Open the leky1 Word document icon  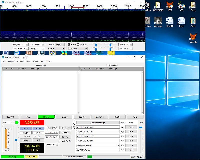pos(181,22)
